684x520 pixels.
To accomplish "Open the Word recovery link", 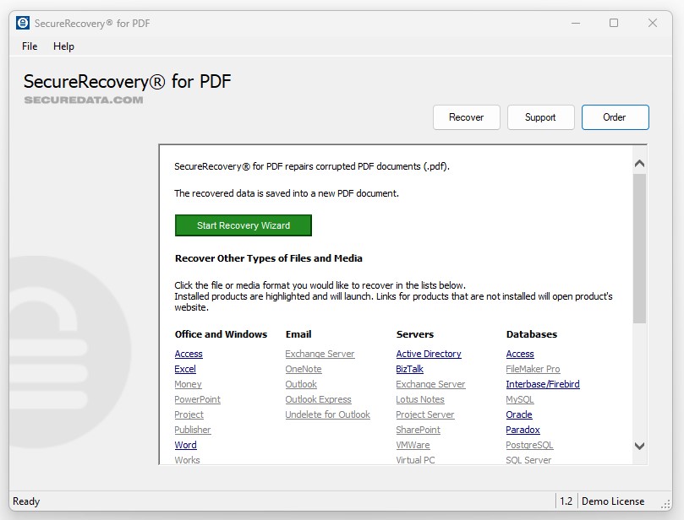I will pyautogui.click(x=185, y=445).
